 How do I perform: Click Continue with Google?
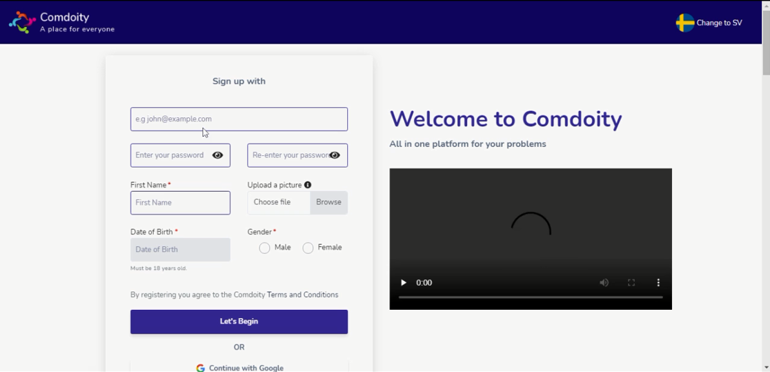pos(239,368)
